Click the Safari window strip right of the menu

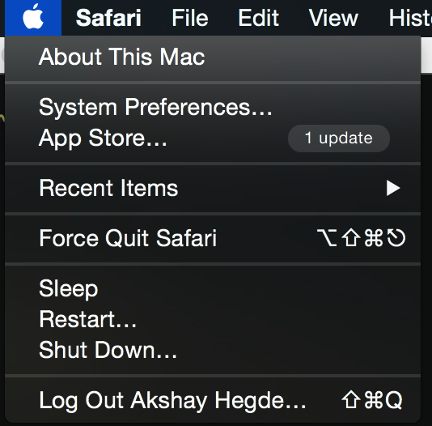(426, 54)
